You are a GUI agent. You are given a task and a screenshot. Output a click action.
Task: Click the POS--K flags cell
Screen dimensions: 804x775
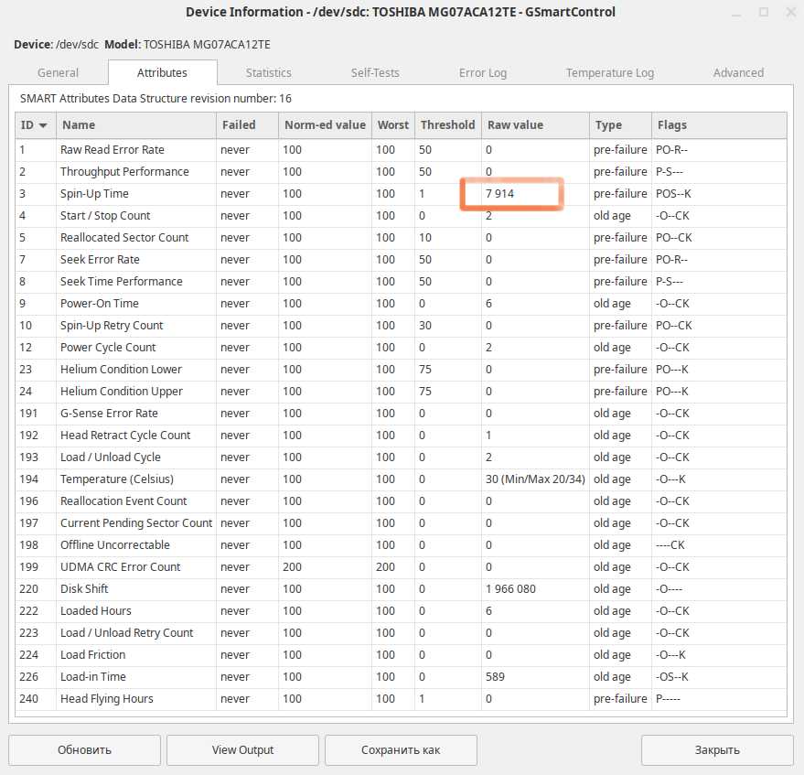click(x=673, y=194)
